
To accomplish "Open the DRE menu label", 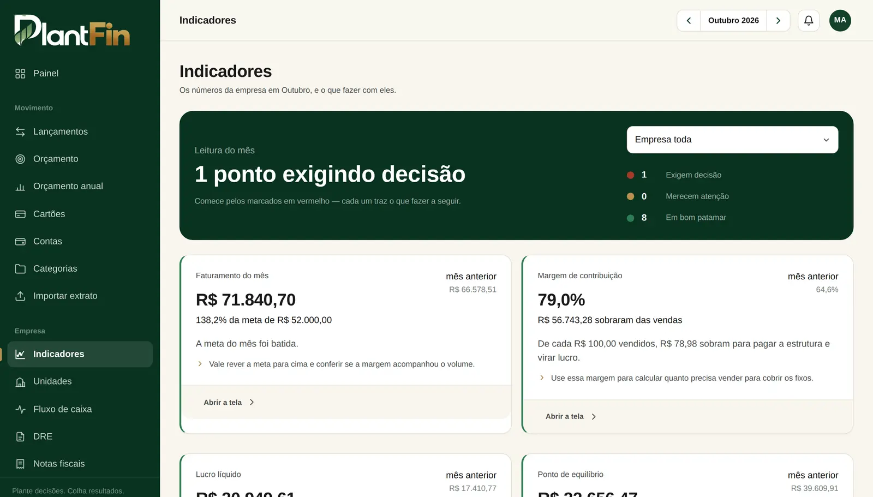I will (43, 436).
